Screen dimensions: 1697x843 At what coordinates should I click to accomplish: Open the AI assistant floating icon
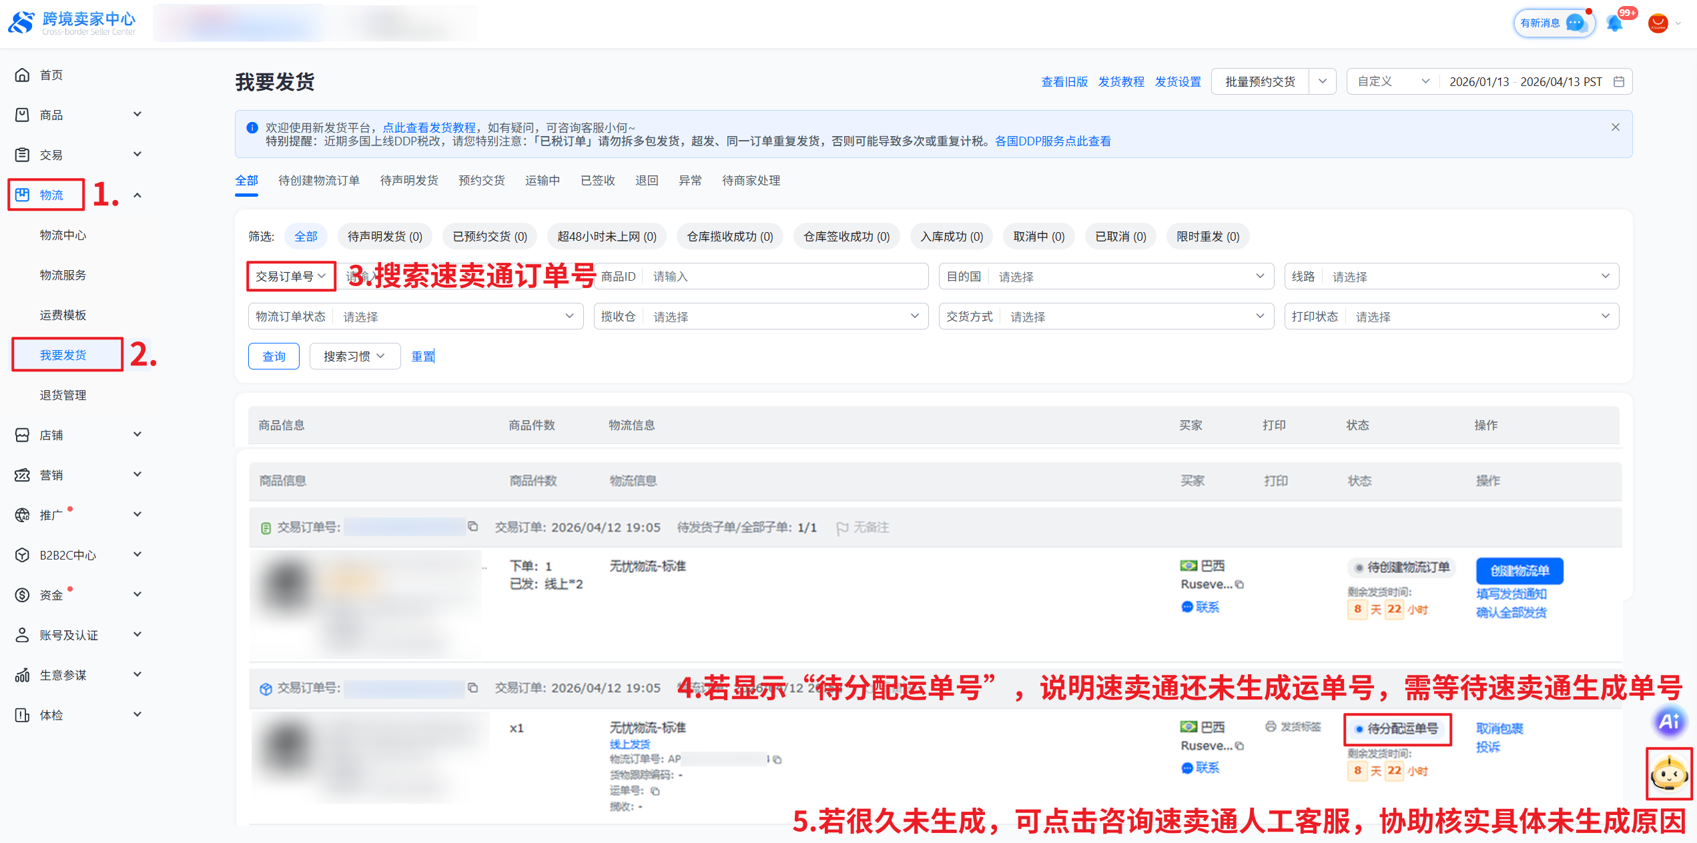coord(1669,721)
